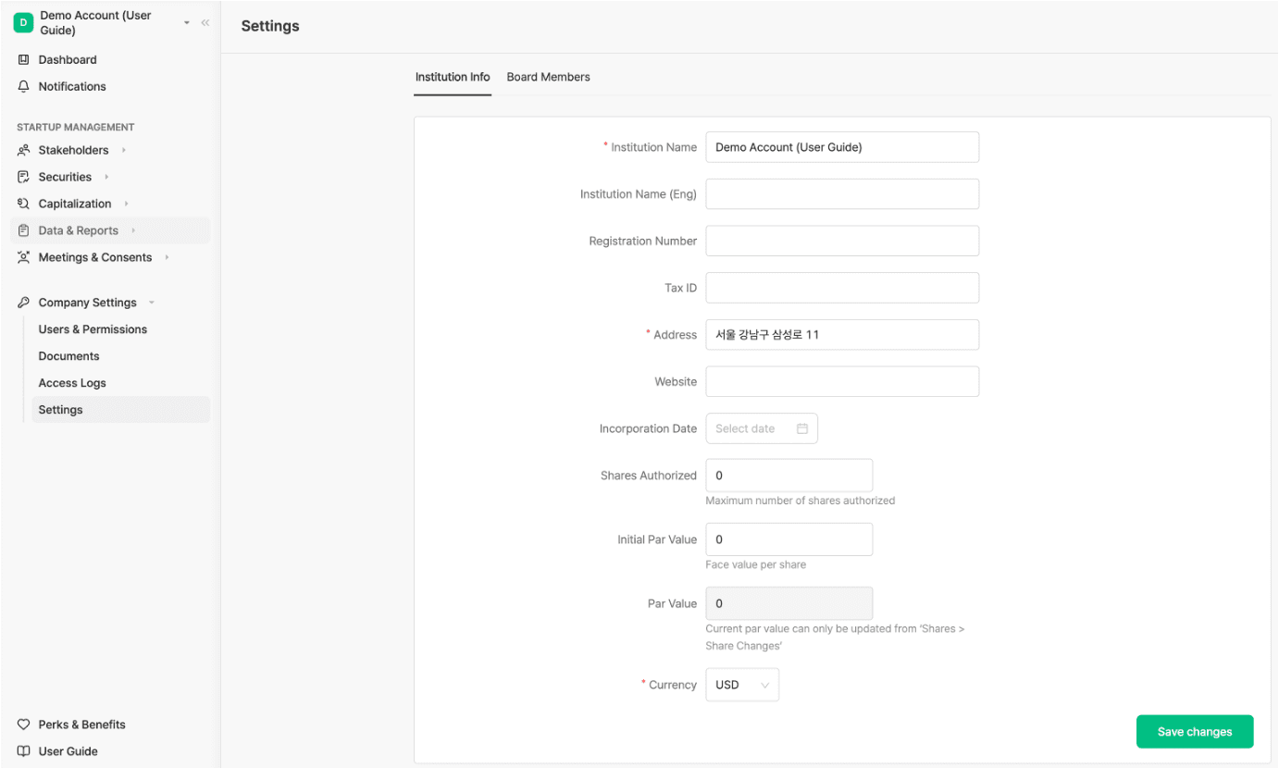Select the Stakeholders icon in sidebar
The width and height of the screenshot is (1279, 768).
(x=23, y=150)
